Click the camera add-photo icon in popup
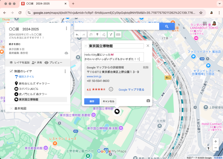 (148, 101)
